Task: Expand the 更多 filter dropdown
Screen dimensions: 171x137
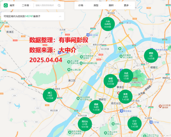Action: (127, 5)
